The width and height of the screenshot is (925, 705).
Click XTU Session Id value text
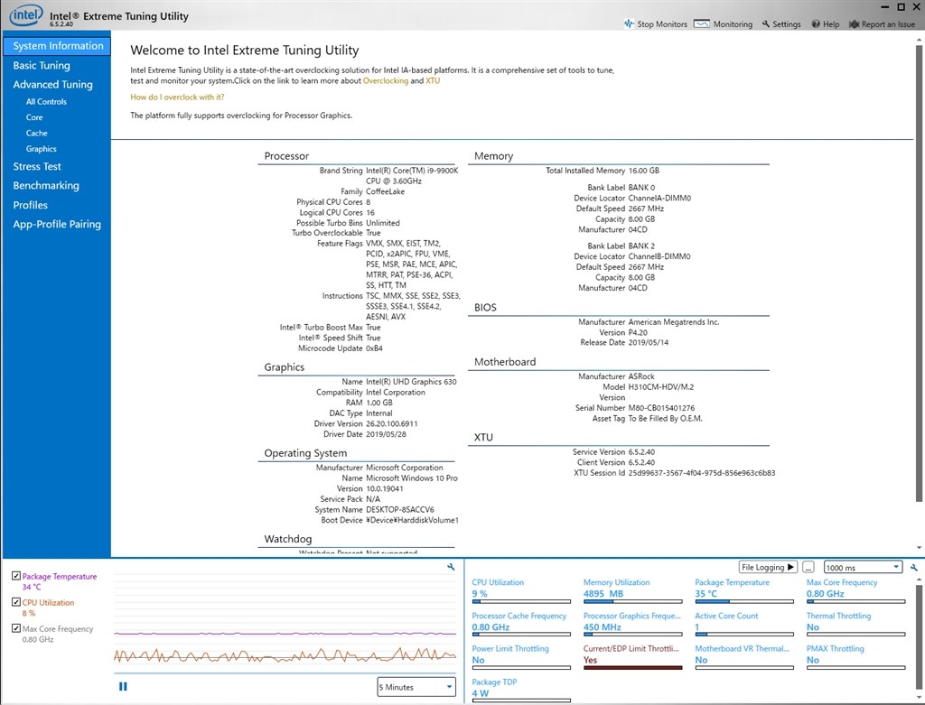pos(701,473)
